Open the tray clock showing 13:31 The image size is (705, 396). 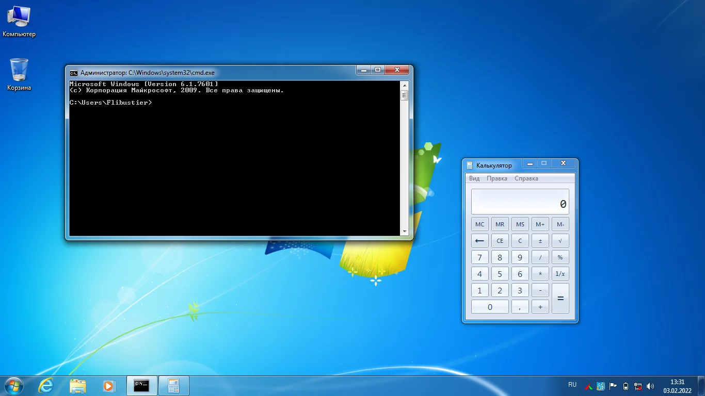[677, 386]
